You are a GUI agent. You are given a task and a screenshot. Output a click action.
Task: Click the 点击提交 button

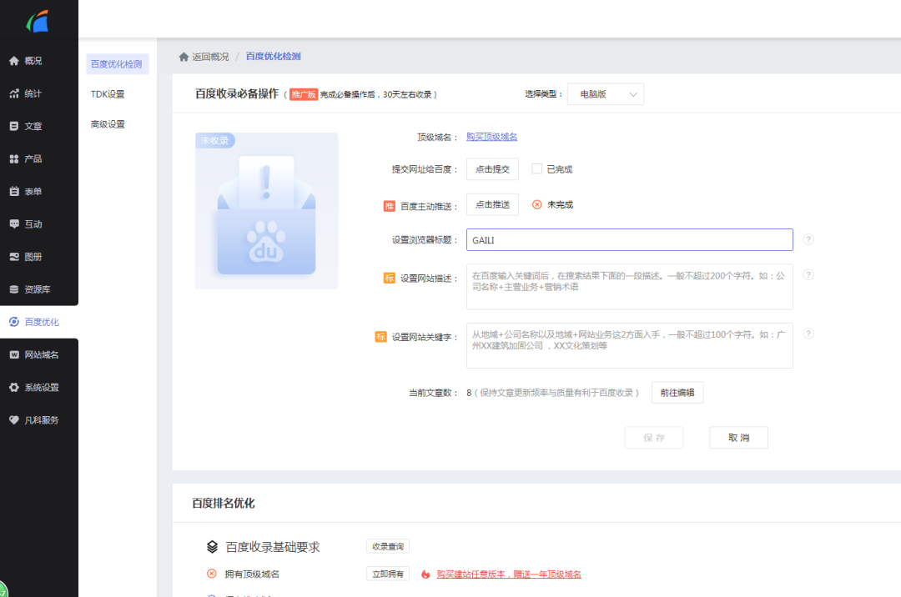pos(492,169)
